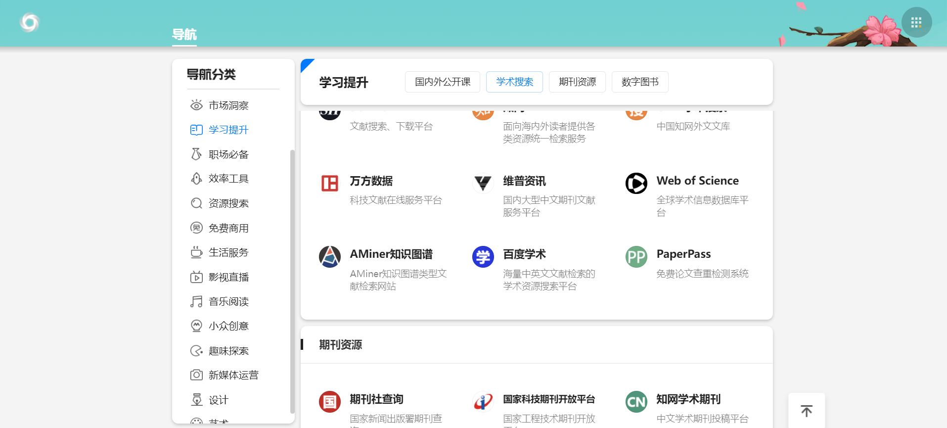Click the 知网学术期刊 CN logo
Viewport: 947px width, 428px height.
coord(636,402)
